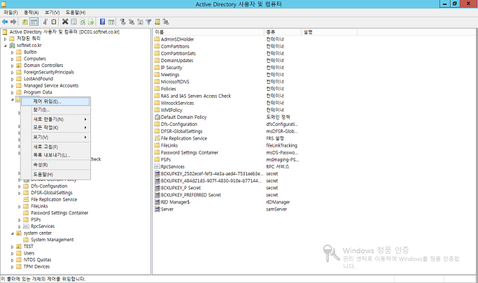
Task: Select AdminSDHolder in the right list
Action: (177, 39)
